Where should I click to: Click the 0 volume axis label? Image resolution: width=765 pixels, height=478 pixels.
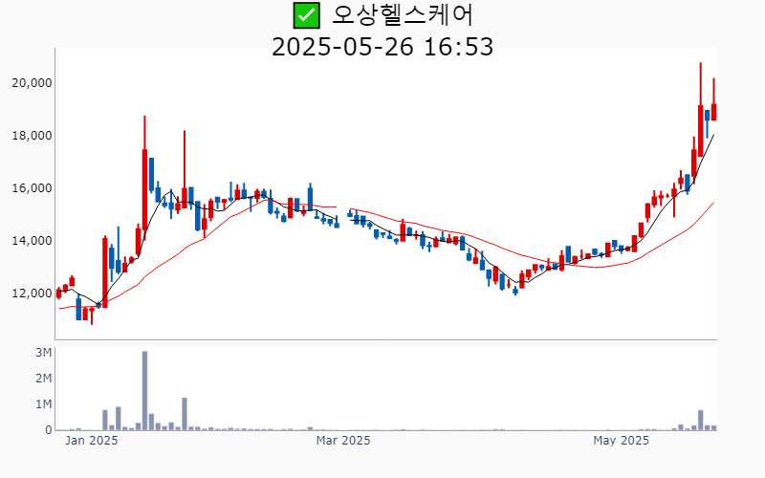coord(49,430)
